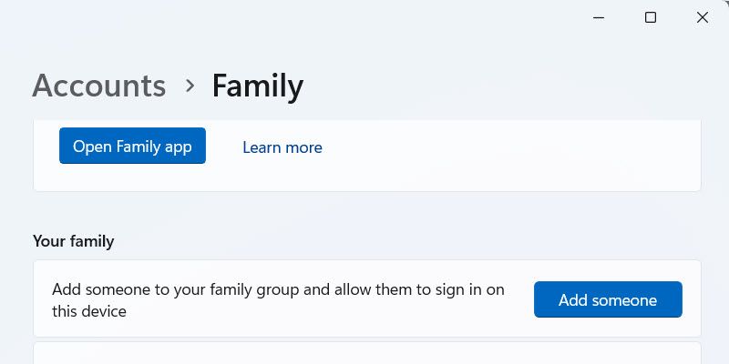Click the breadcrumb chevron separator arrow
Viewport: 729px width, 364px height.
[190, 86]
